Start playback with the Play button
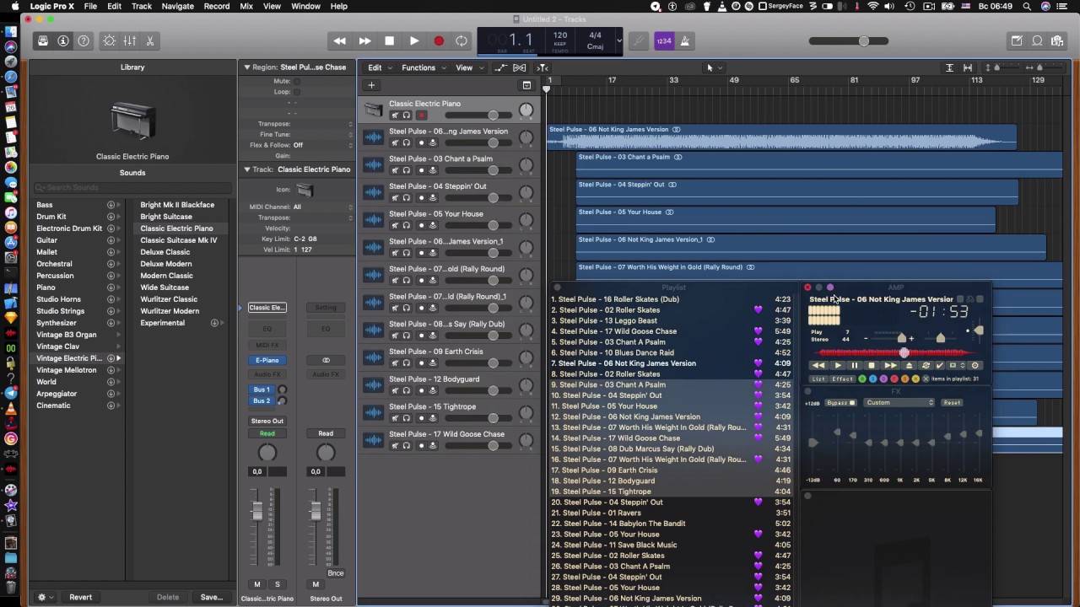This screenshot has height=607, width=1080. pyautogui.click(x=414, y=40)
